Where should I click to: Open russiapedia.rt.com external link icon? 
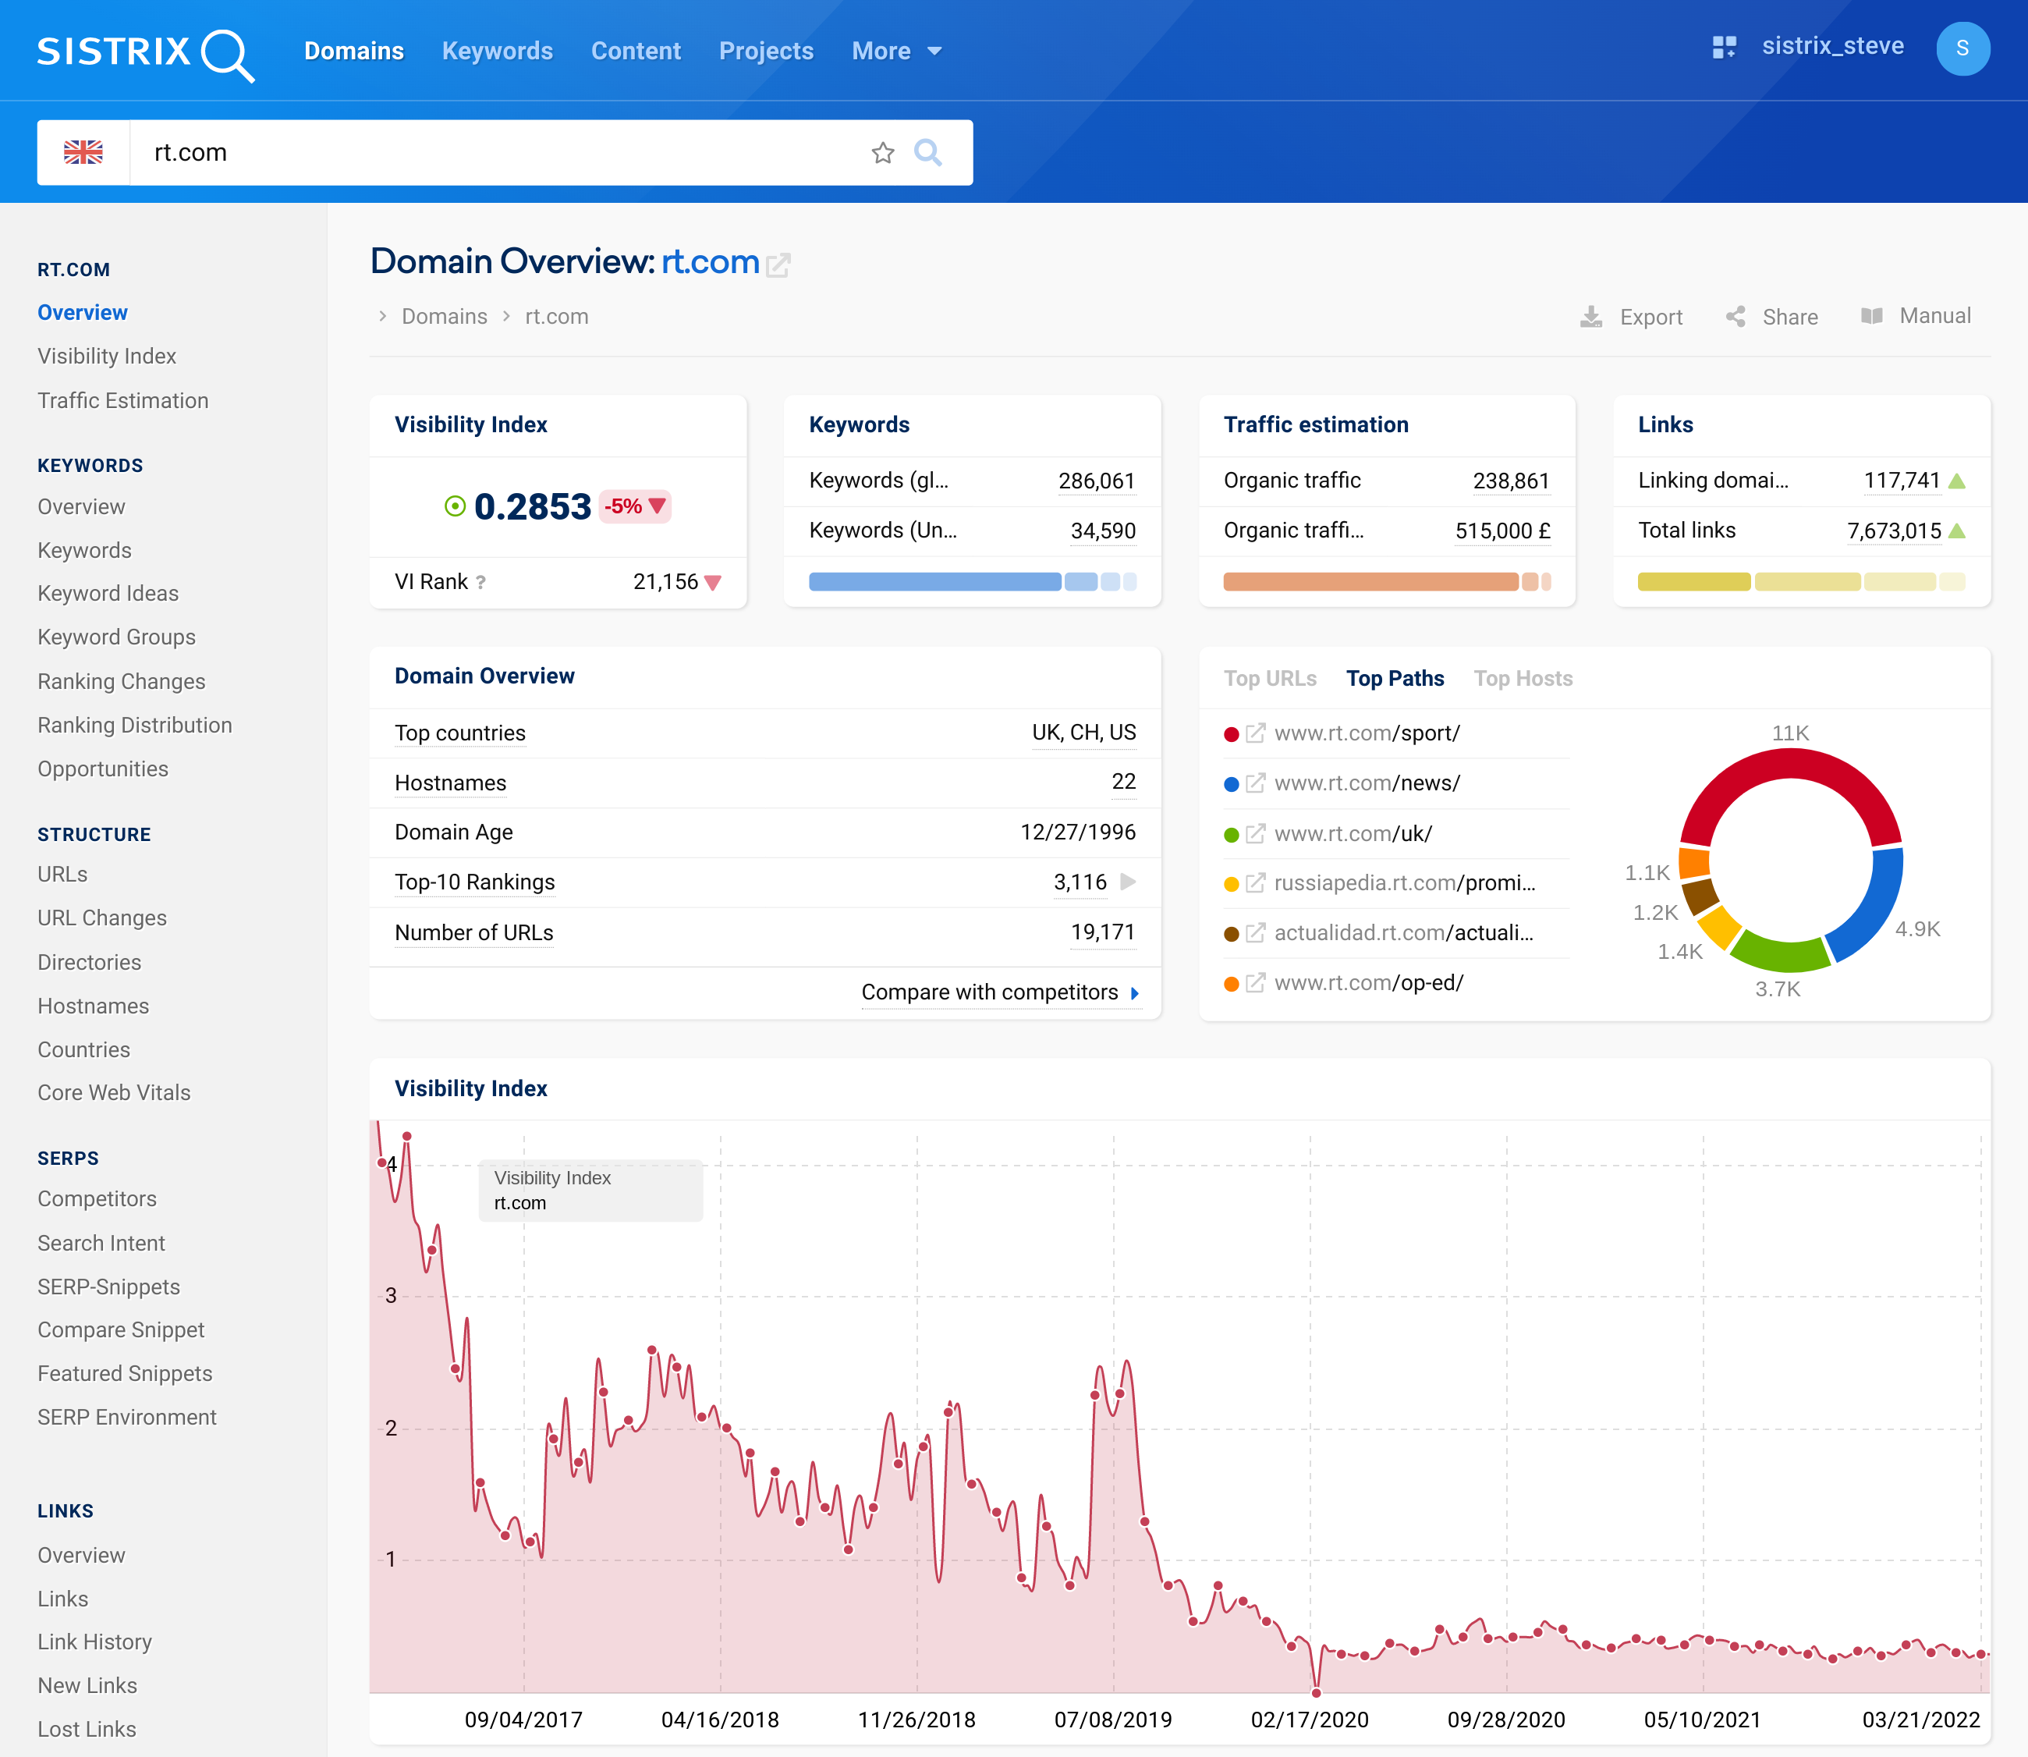tap(1256, 883)
